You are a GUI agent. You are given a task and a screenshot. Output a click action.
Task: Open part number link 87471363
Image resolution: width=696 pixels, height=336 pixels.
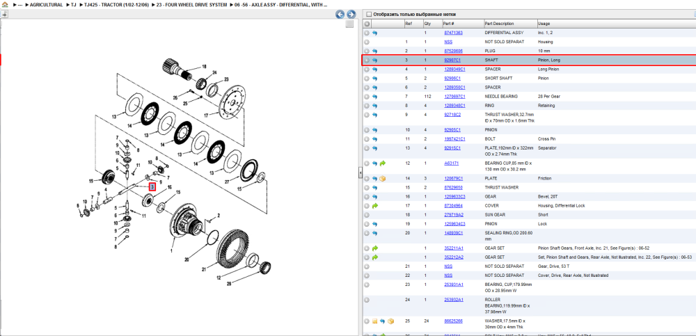pyautogui.click(x=453, y=33)
